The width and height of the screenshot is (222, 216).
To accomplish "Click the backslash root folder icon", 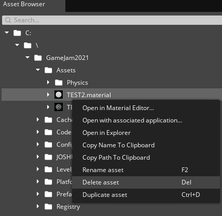I will [x=27, y=45].
